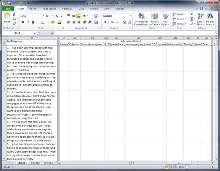220x171 pixels.
Task: Expand the General number format dropdown
Action: pyautogui.click(x=130, y=16)
